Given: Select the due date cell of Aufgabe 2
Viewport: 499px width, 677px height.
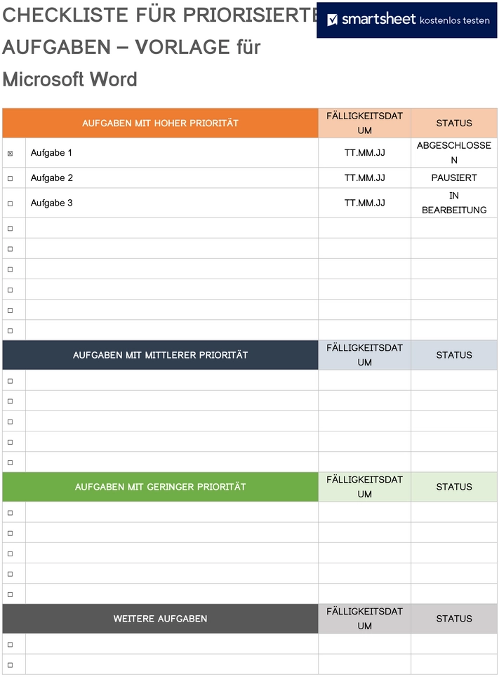Looking at the screenshot, I should tap(364, 178).
